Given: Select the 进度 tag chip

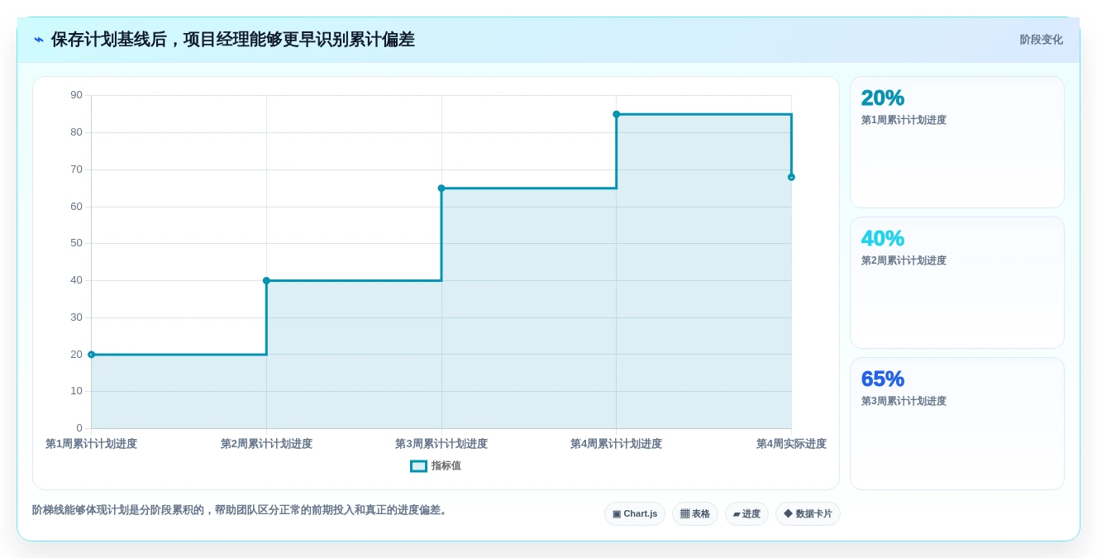Looking at the screenshot, I should click(x=746, y=513).
